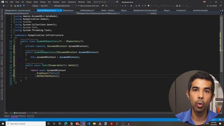This screenshot has width=224, height=126.
Task: Open the tab overflow dropdown arrow
Action: click(220, 10)
